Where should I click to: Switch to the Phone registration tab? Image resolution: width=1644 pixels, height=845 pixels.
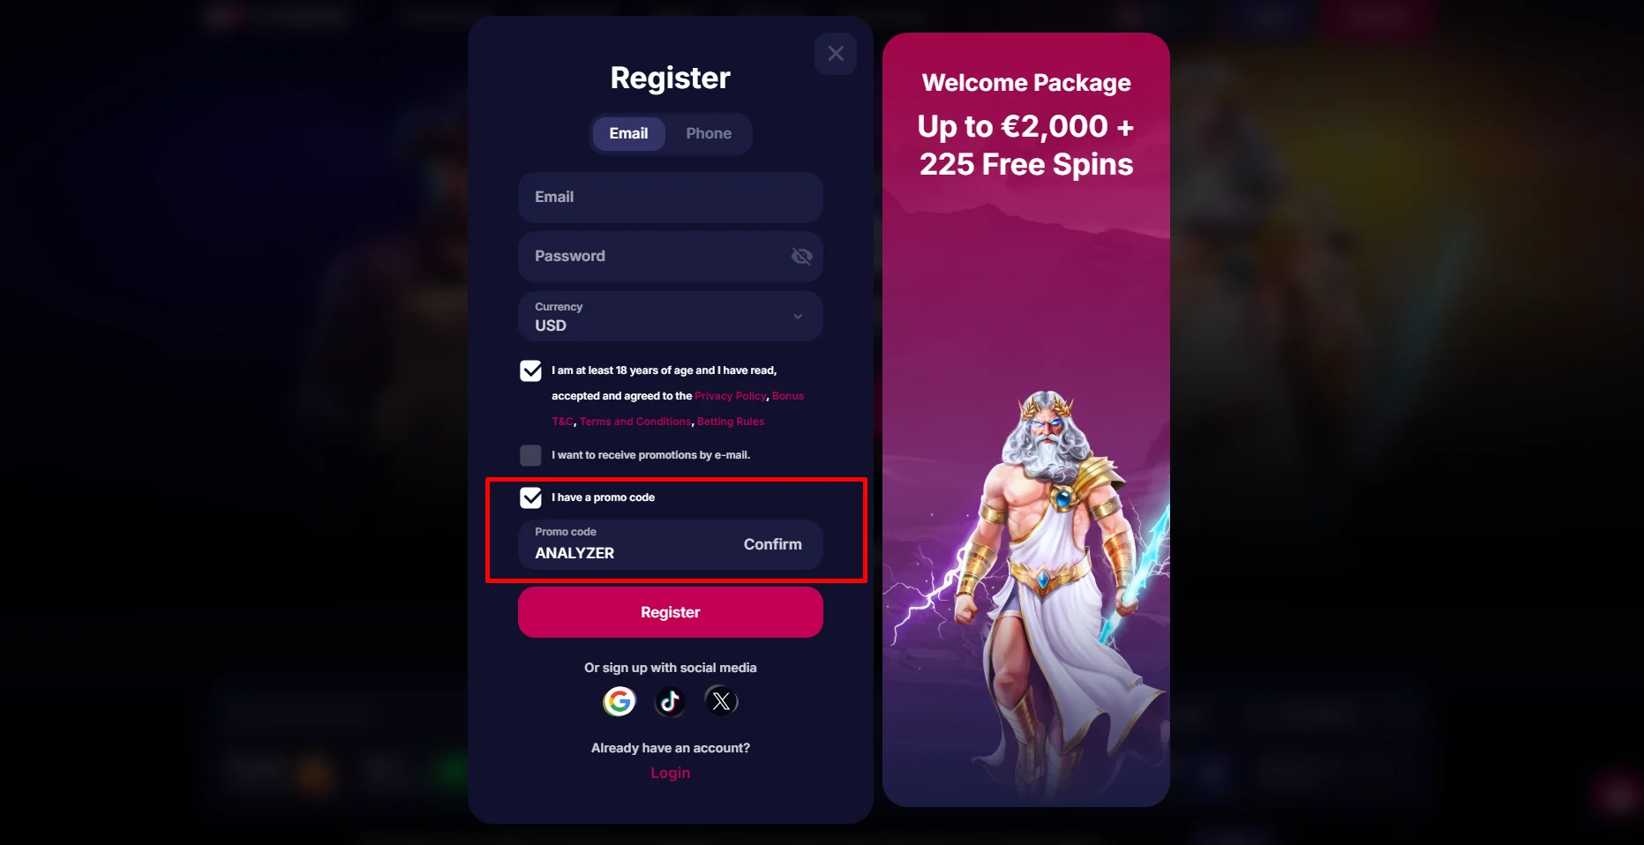point(709,133)
